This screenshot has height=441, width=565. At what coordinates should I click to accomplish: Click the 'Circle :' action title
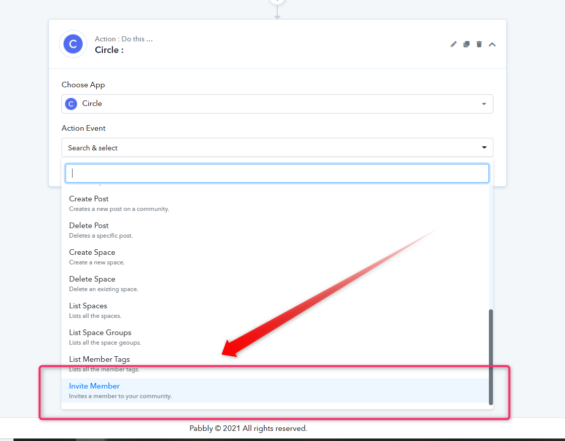click(x=109, y=50)
